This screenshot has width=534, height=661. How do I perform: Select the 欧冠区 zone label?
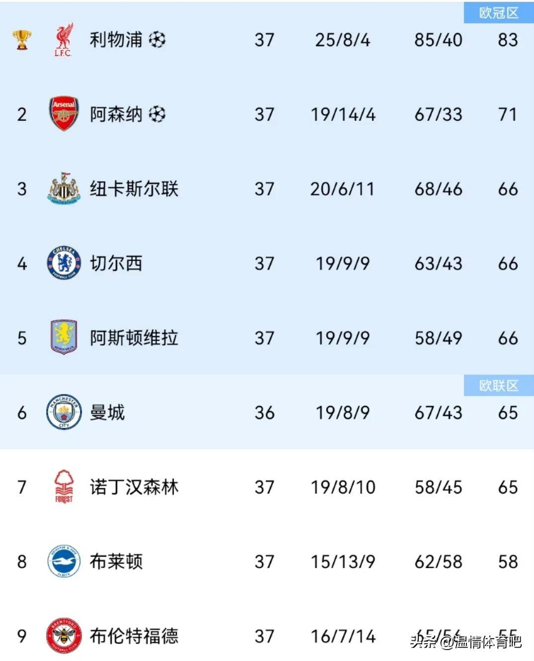click(499, 12)
